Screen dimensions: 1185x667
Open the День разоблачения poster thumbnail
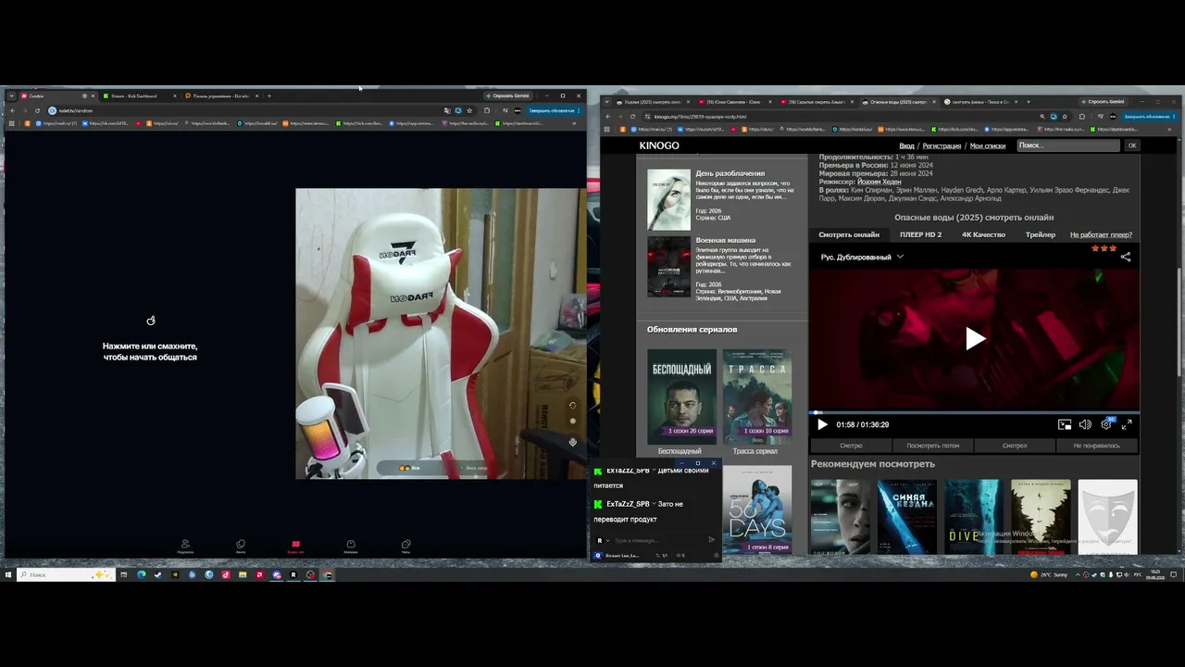(x=668, y=199)
